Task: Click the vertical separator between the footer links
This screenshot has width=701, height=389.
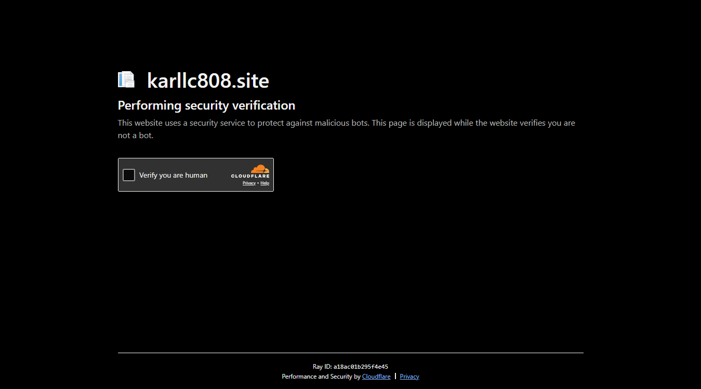Action: [395, 376]
